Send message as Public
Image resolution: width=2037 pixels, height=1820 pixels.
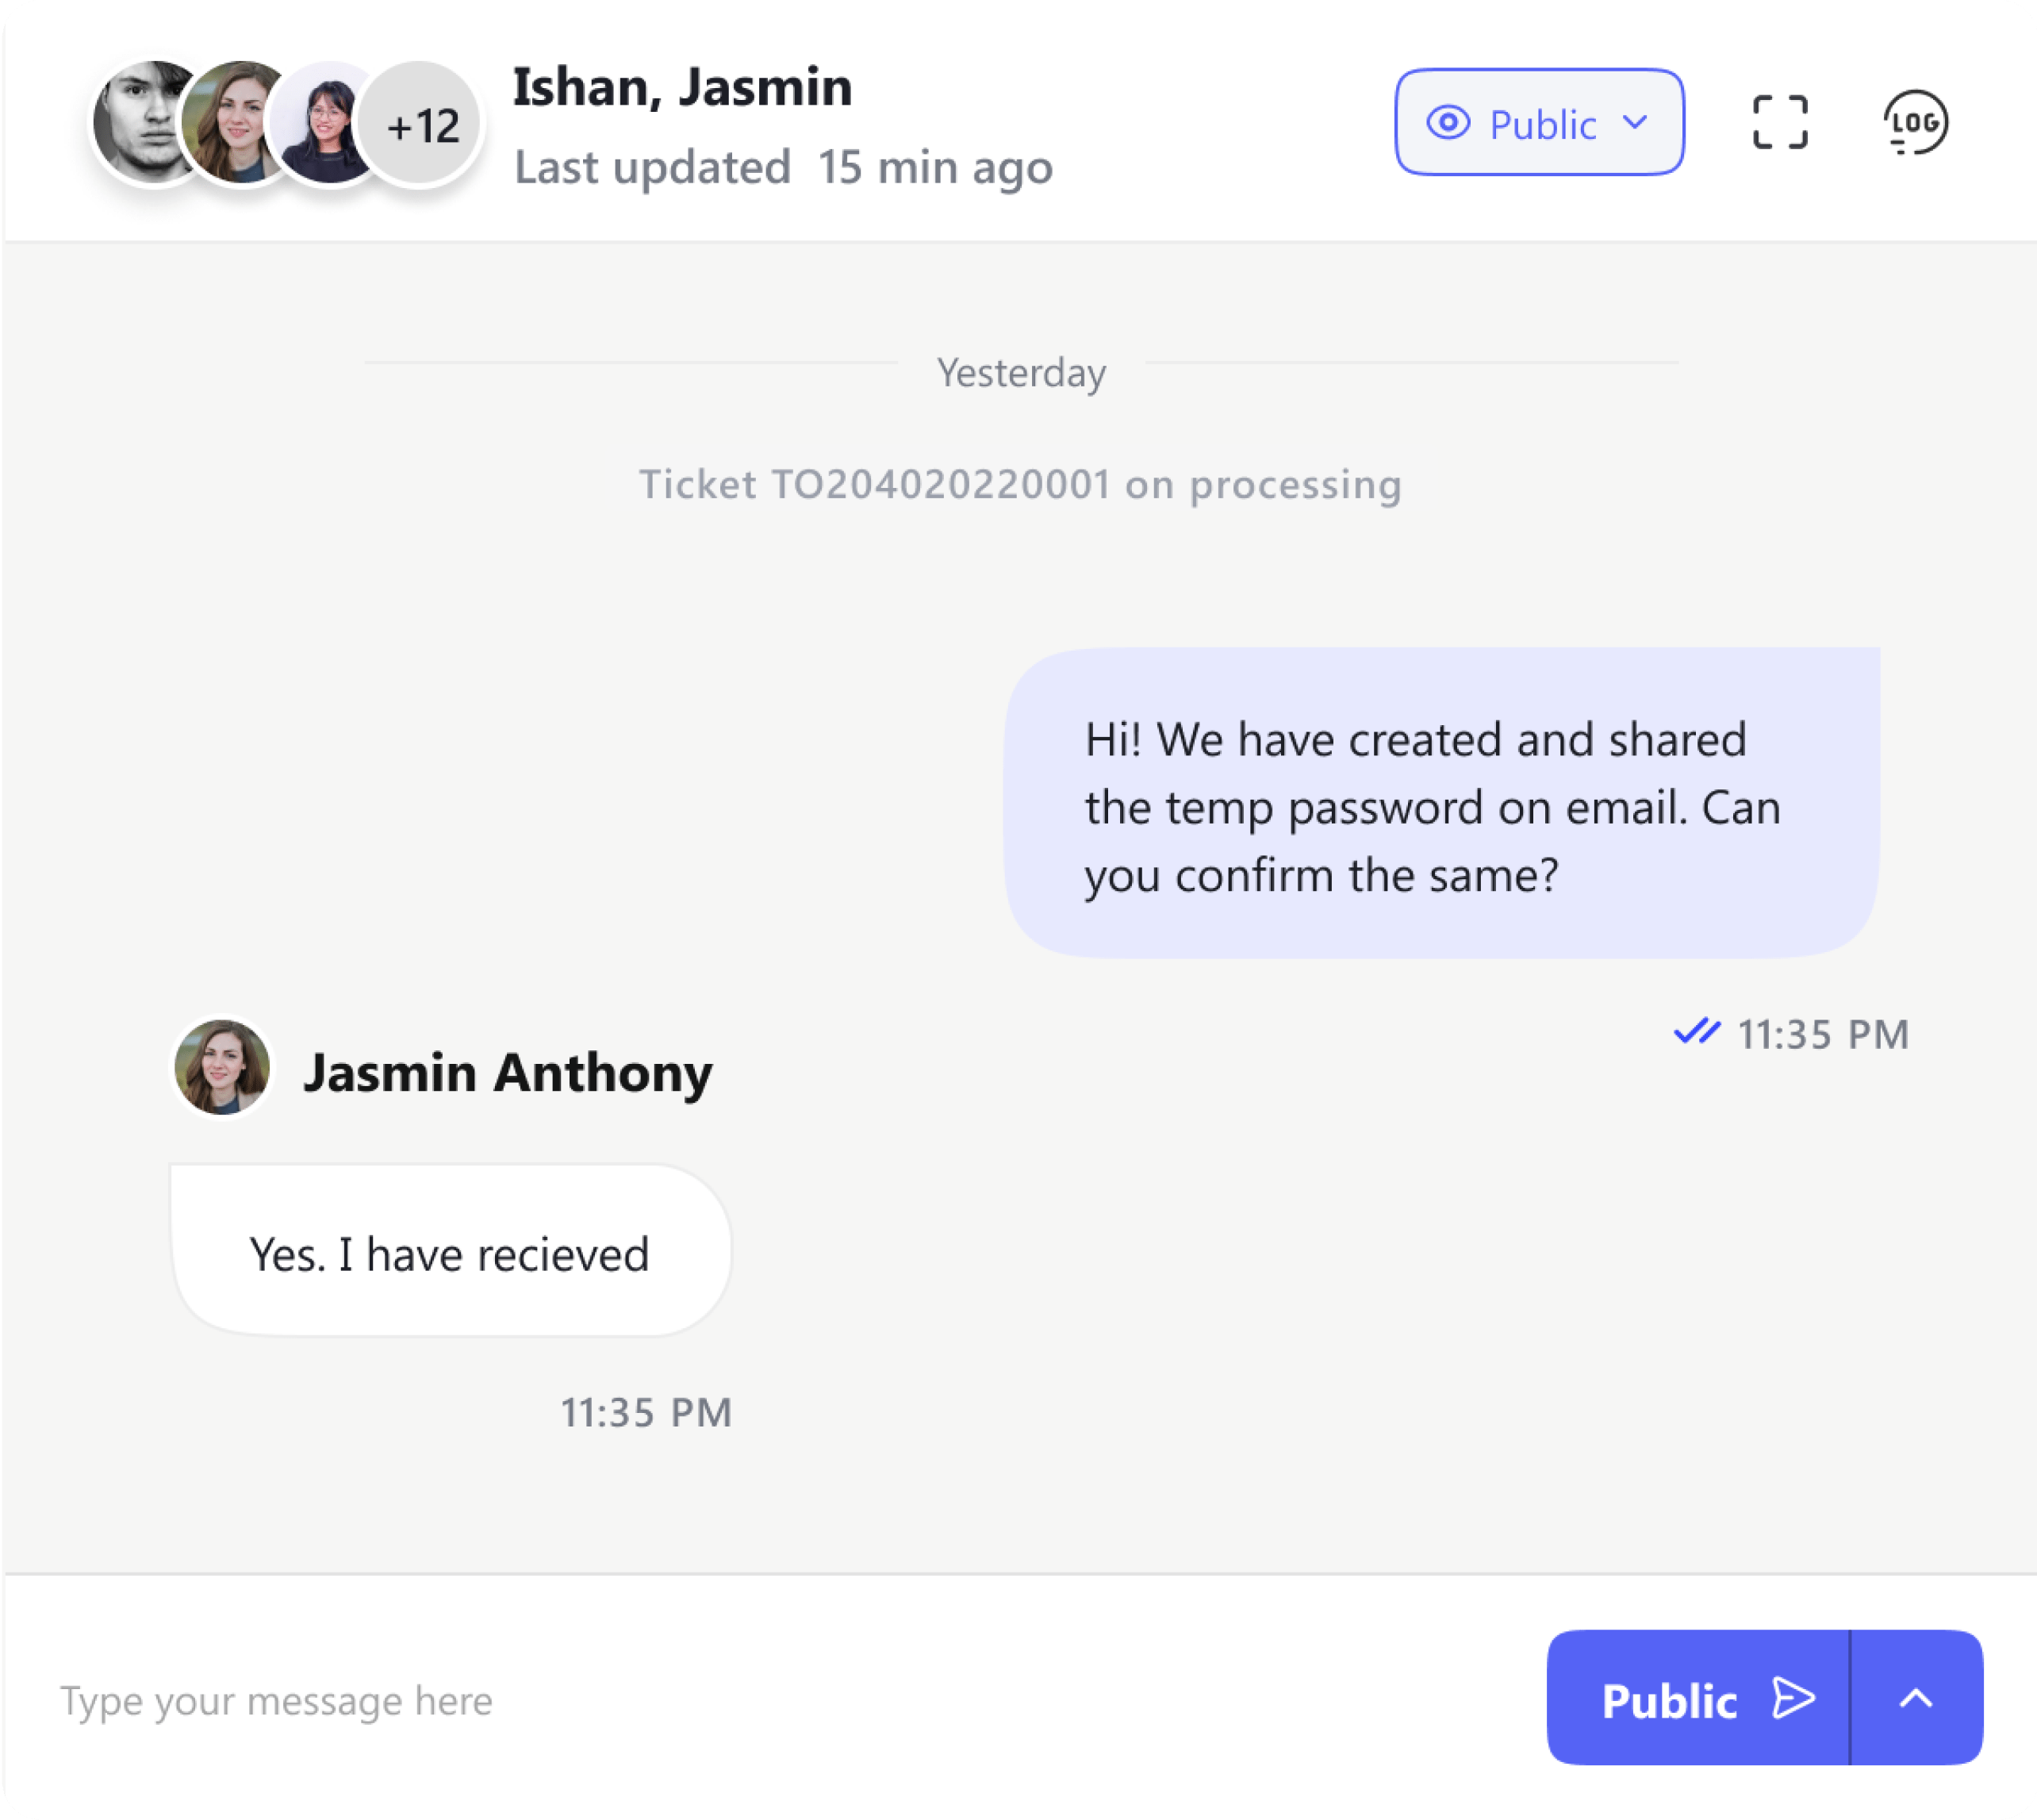(x=1698, y=1698)
